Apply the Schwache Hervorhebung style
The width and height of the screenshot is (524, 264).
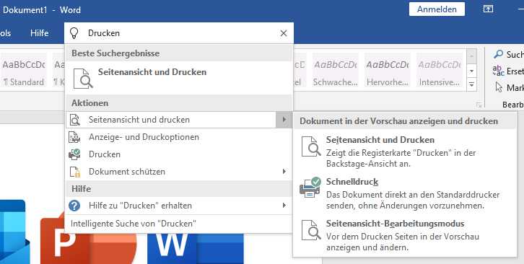pos(335,70)
